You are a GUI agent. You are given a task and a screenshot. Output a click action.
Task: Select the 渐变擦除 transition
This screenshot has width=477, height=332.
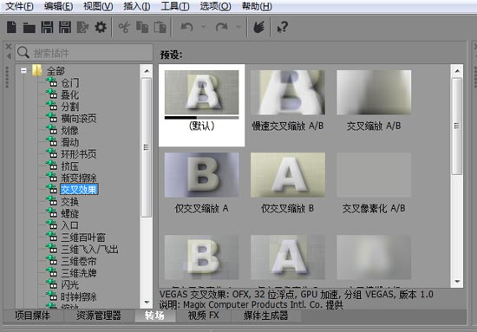click(x=78, y=178)
